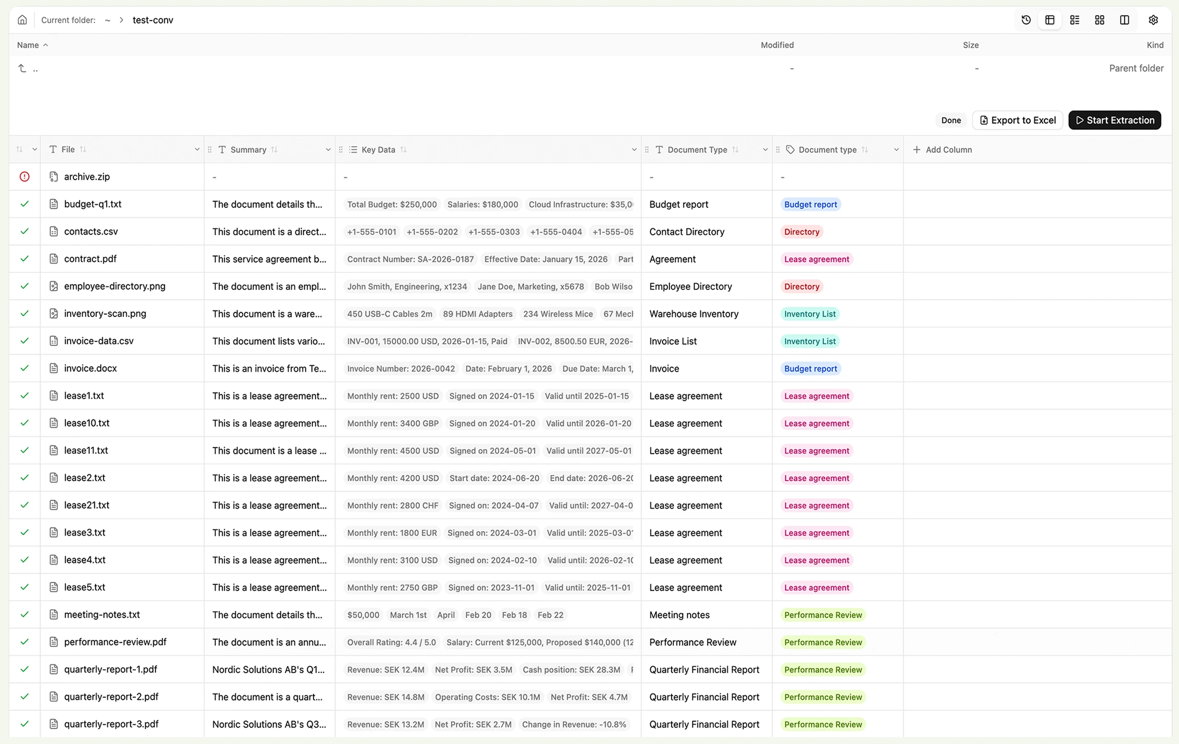1179x744 pixels.
Task: Click the Done button
Action: pos(951,121)
